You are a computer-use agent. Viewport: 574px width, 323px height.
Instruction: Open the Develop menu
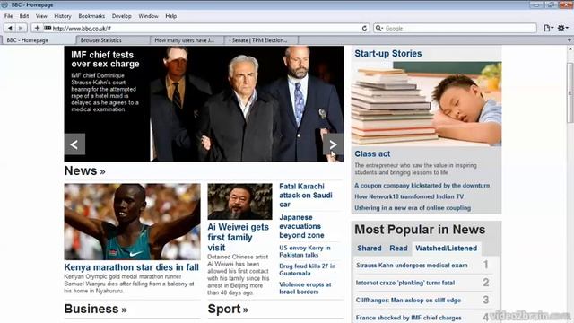[x=122, y=16]
